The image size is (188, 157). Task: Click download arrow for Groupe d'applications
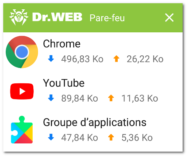coord(51,137)
